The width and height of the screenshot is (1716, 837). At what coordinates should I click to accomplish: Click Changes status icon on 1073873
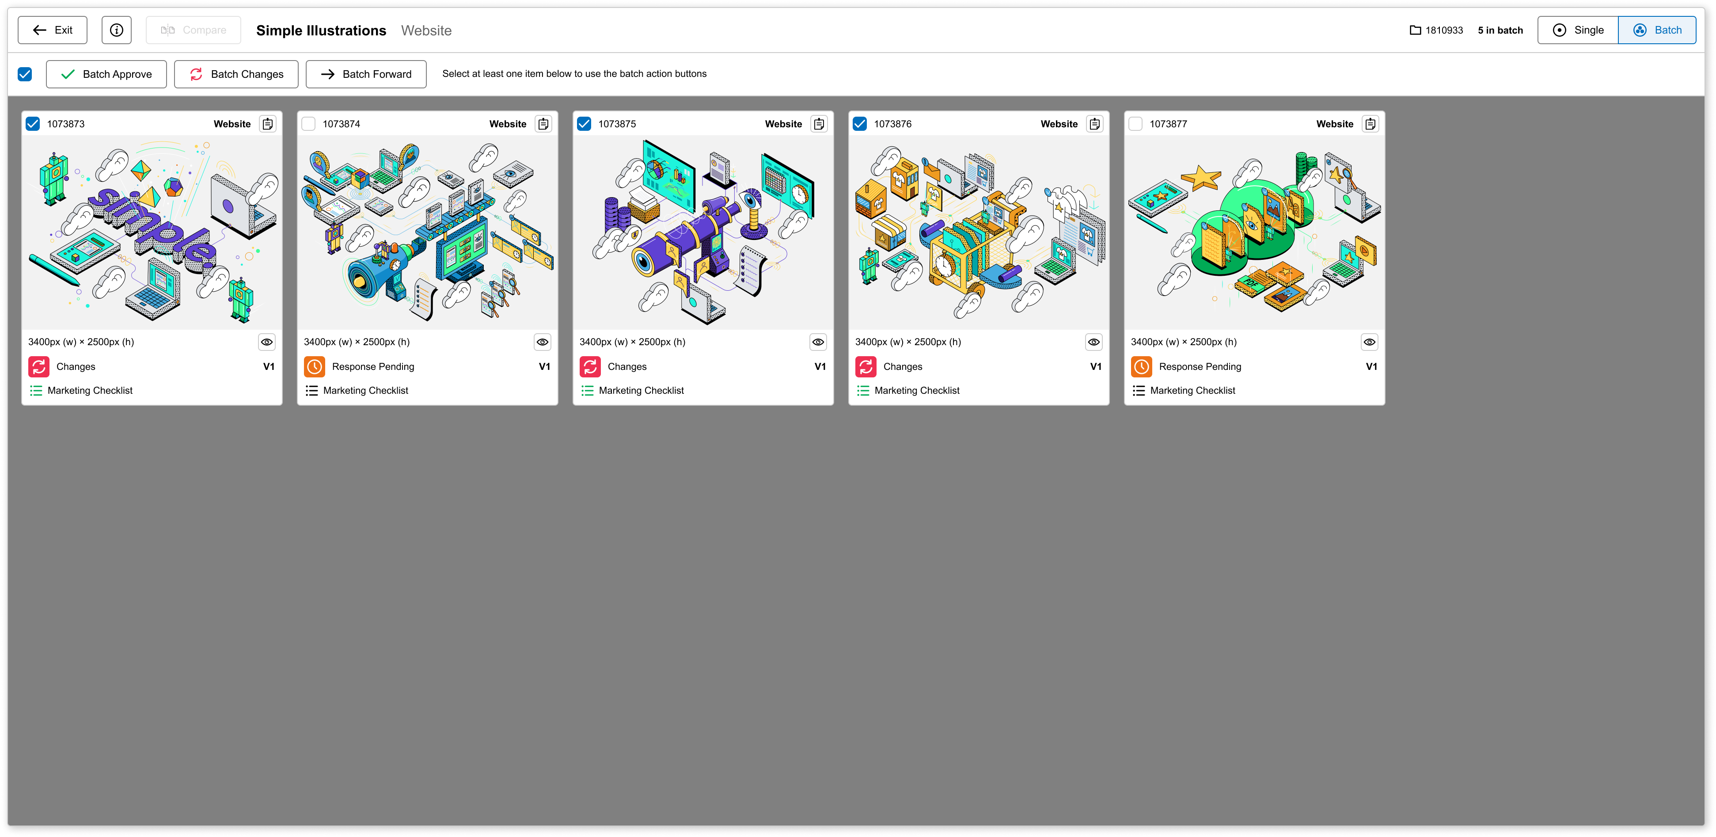(38, 366)
